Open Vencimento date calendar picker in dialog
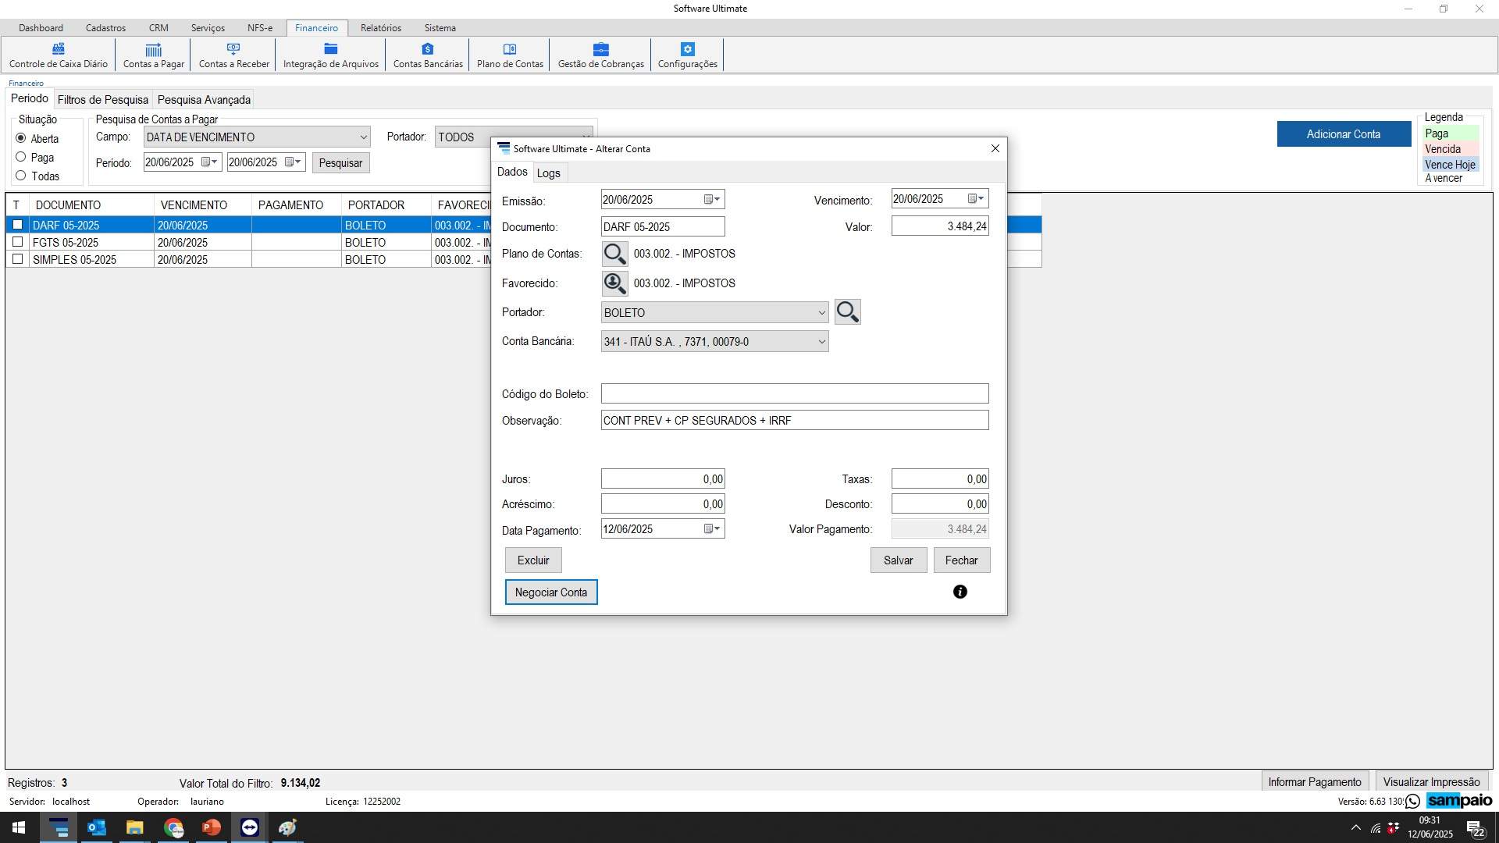Viewport: 1499px width, 843px height. pyautogui.click(x=976, y=199)
